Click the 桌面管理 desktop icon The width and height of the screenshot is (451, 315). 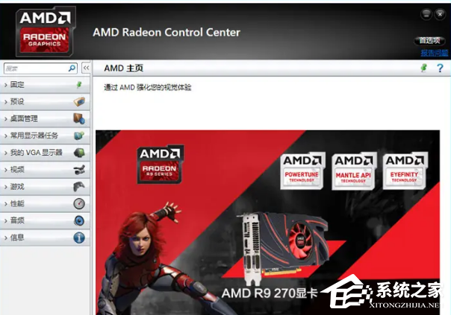point(79,118)
